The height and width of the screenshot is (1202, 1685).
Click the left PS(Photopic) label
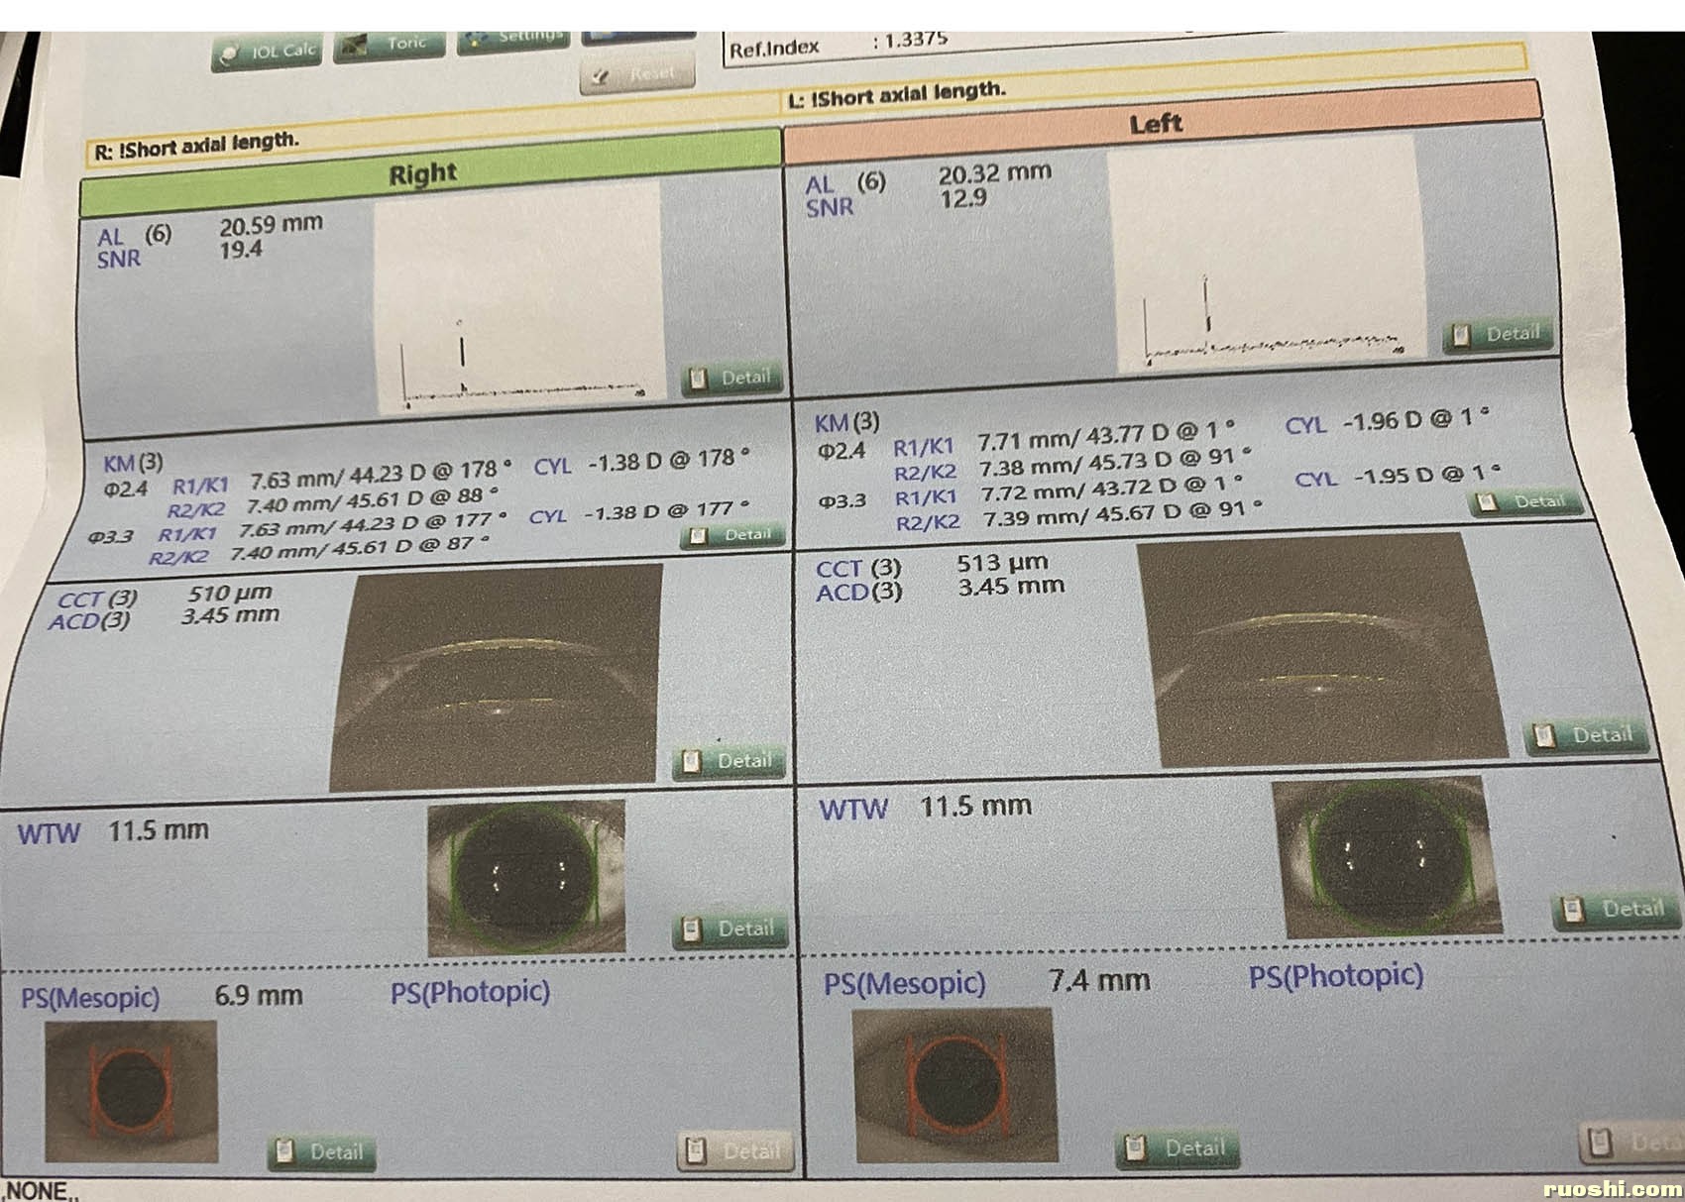click(1335, 976)
